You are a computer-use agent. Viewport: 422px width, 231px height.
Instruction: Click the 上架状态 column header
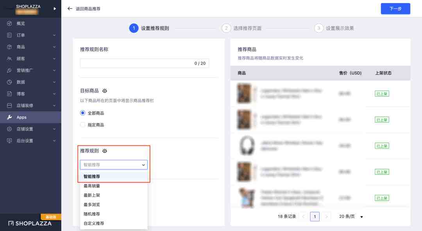(x=383, y=73)
